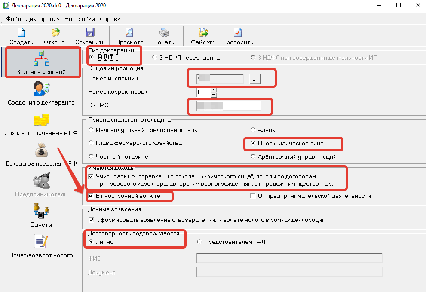
Task: Open Просмотр preview from toolbar
Action: (129, 33)
